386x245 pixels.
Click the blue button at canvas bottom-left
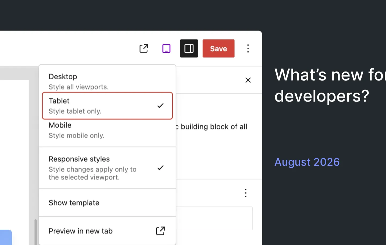(x=6, y=237)
